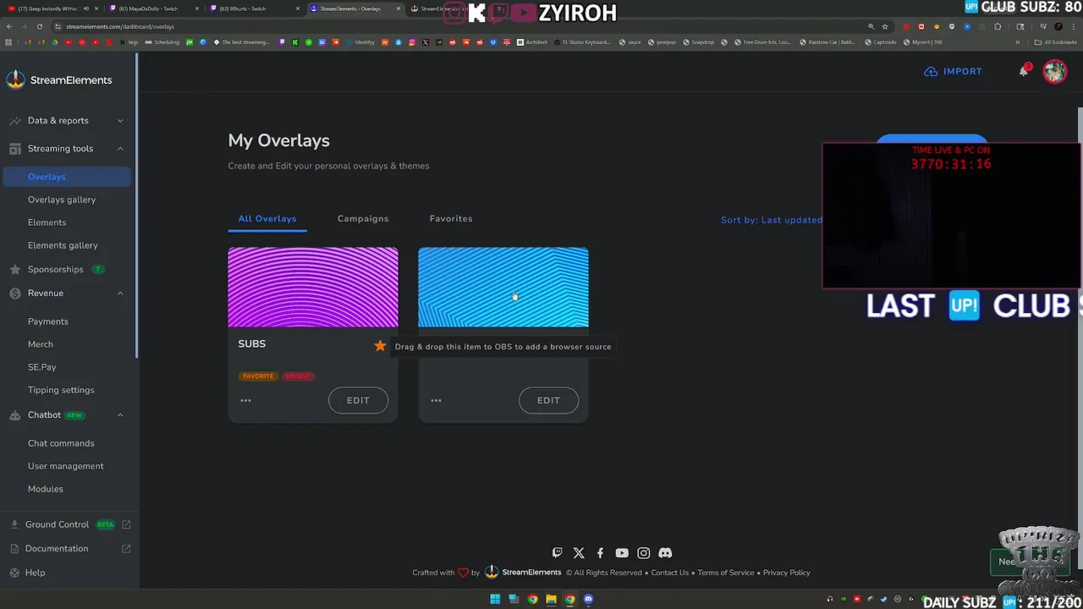Screen dimensions: 1083x609
Task: Open the Twitch footer social icon
Action: [x=557, y=552]
